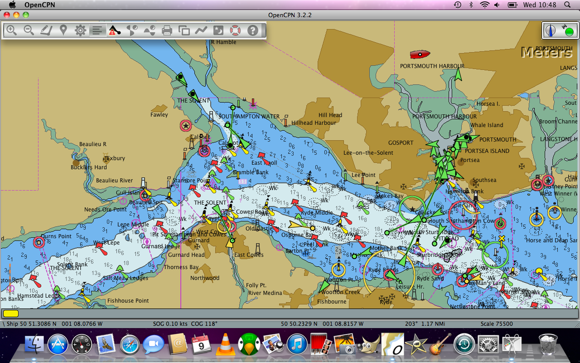Screen dimensions: 580x363
Task: Activate the Man Overboard button
Action: click(x=235, y=30)
